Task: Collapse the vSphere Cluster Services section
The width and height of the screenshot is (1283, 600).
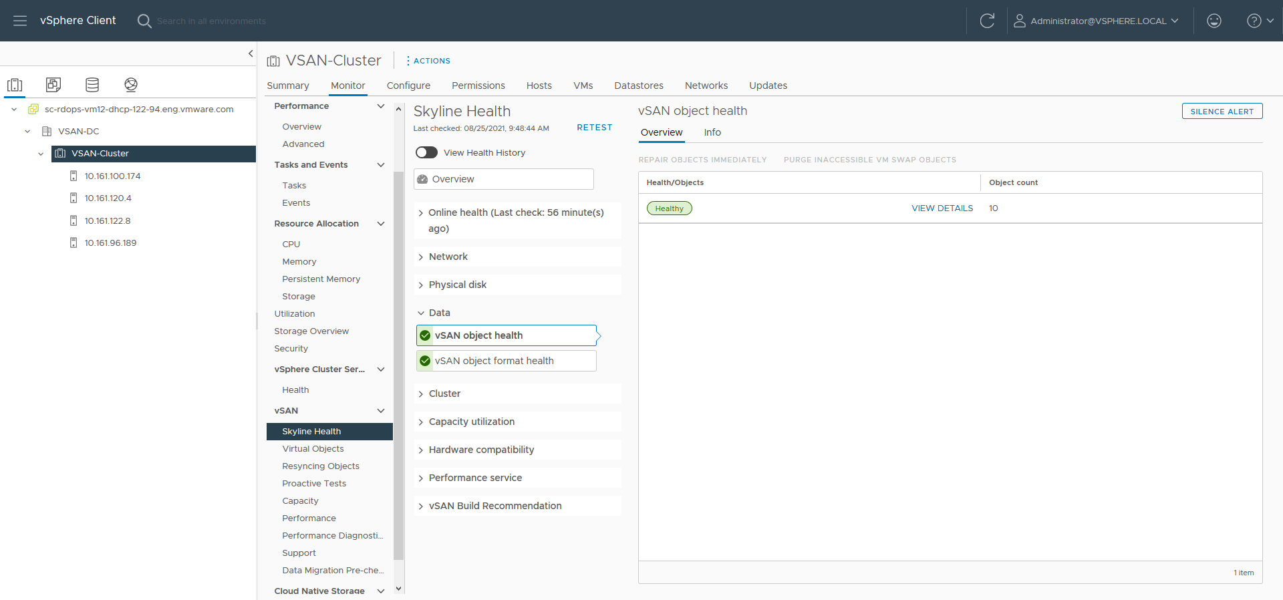Action: pyautogui.click(x=381, y=369)
